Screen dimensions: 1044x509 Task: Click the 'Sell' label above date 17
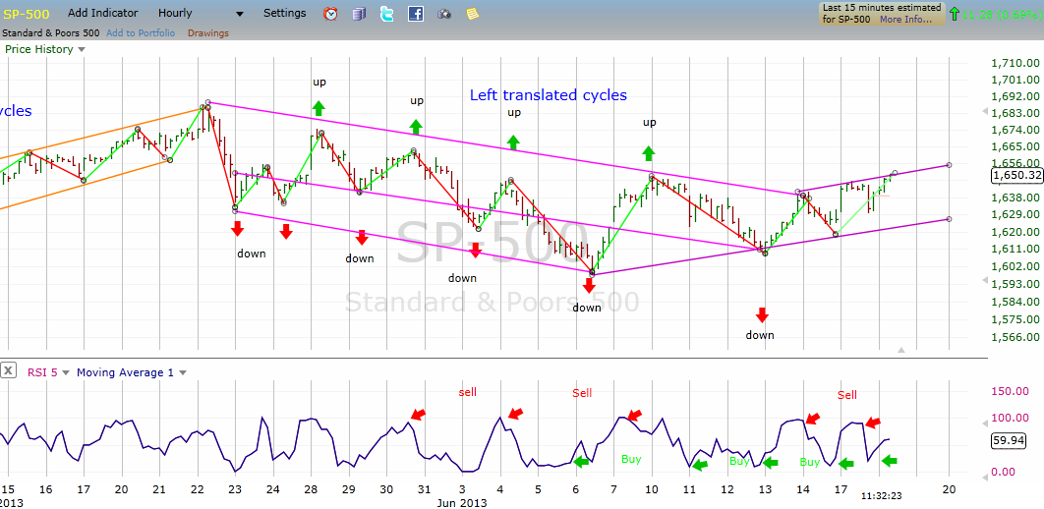[x=847, y=395]
